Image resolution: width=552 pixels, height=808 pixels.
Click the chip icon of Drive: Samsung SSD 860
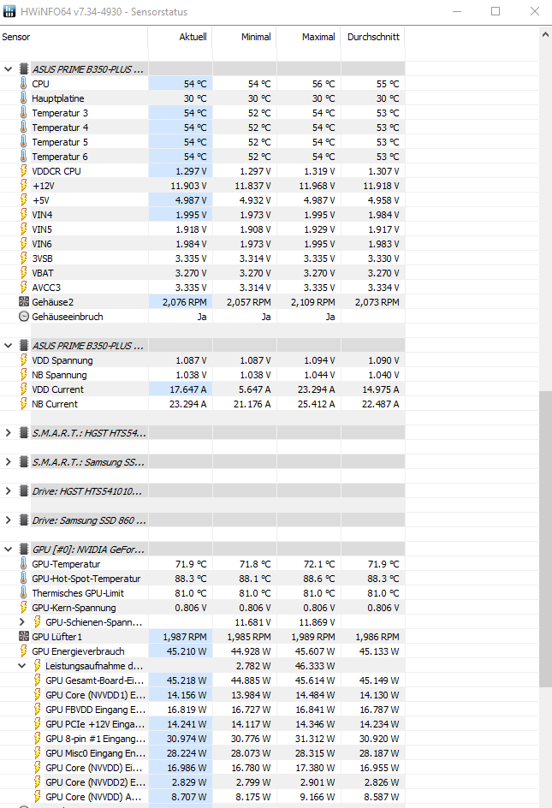pyautogui.click(x=24, y=520)
